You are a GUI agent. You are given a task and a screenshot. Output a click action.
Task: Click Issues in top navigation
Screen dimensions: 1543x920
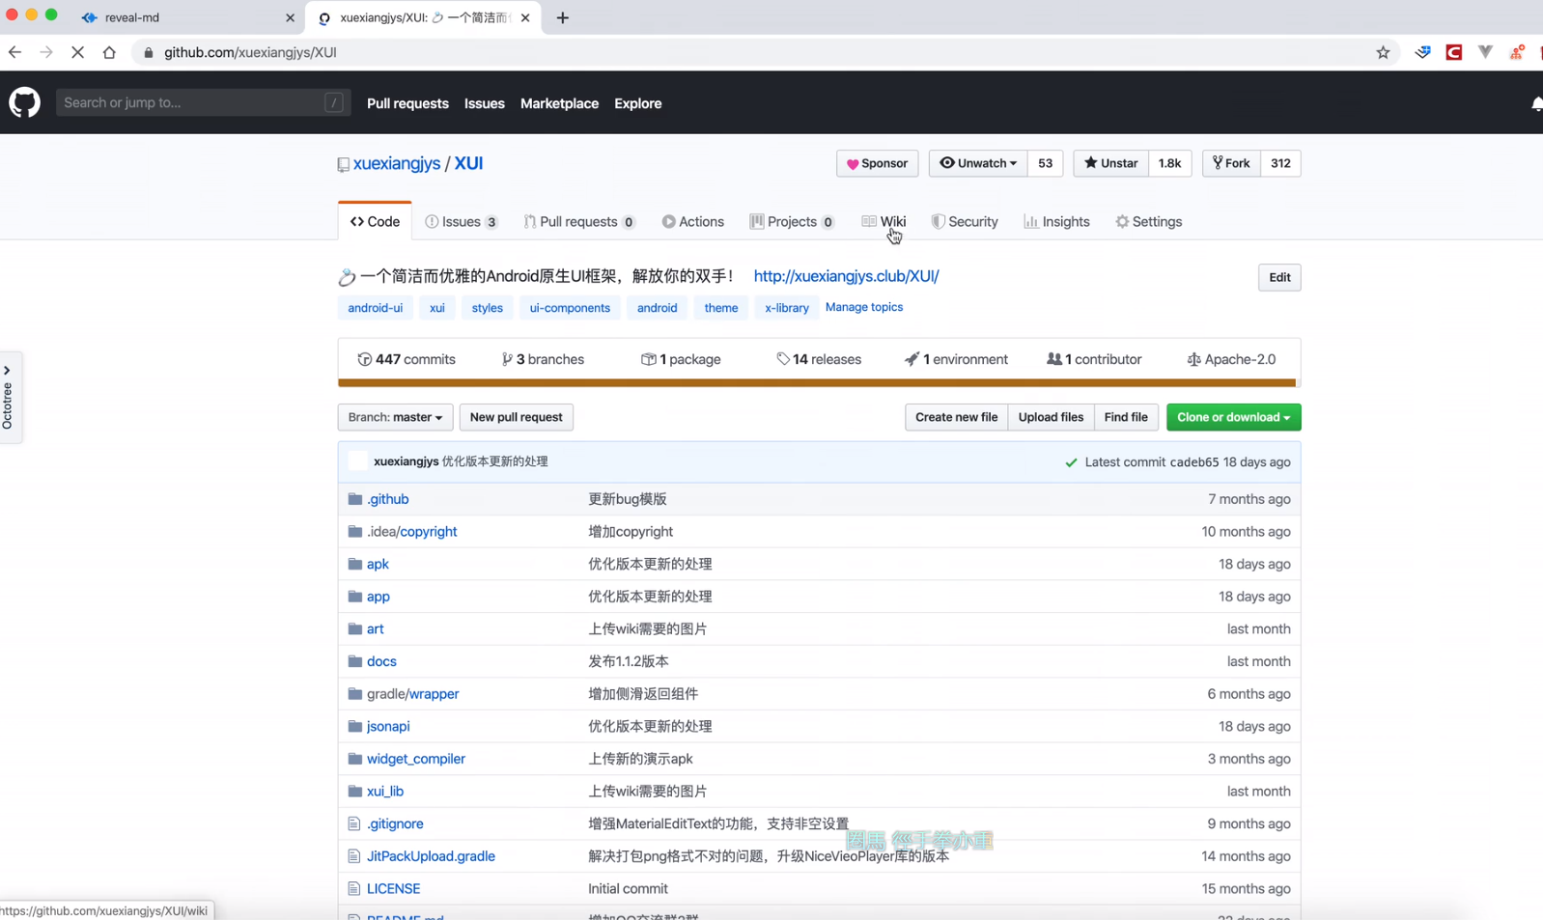tap(484, 103)
